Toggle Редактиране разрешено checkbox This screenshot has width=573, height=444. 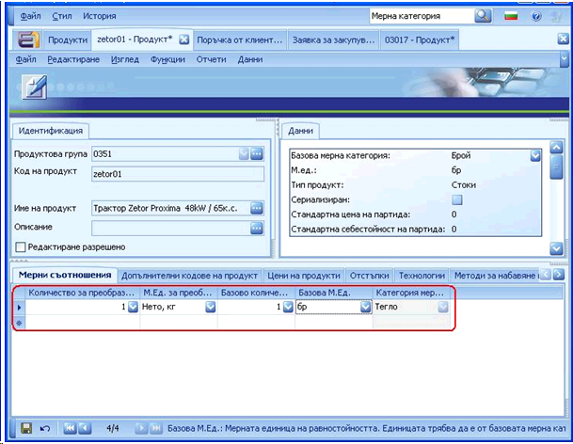[21, 247]
